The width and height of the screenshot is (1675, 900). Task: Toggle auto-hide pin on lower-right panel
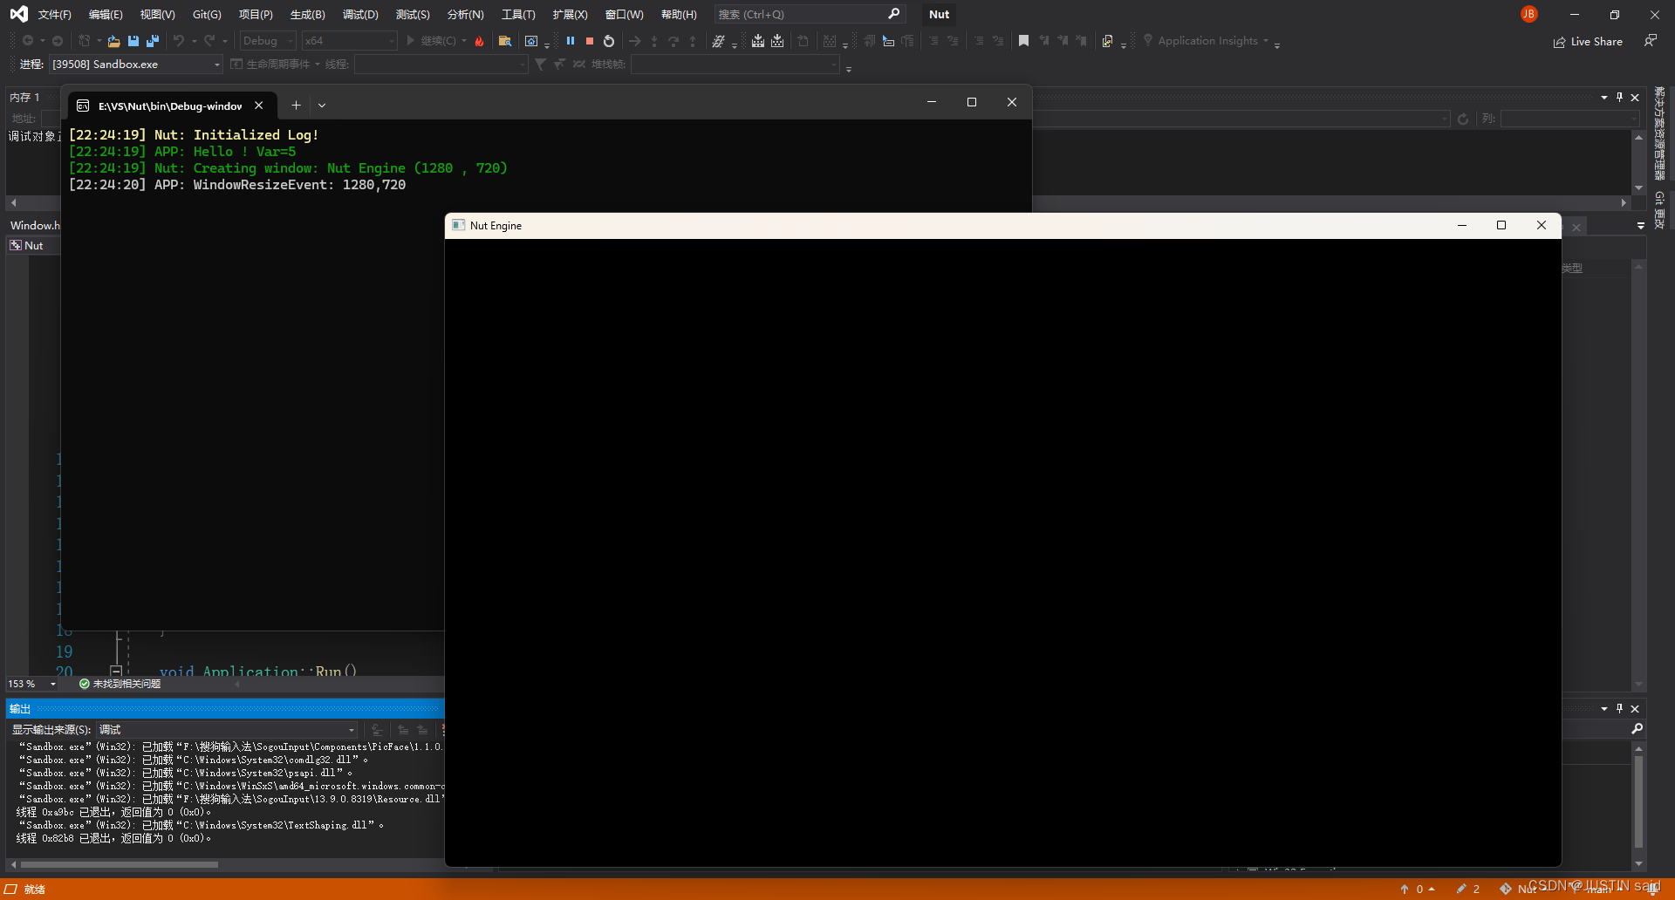click(x=1619, y=708)
